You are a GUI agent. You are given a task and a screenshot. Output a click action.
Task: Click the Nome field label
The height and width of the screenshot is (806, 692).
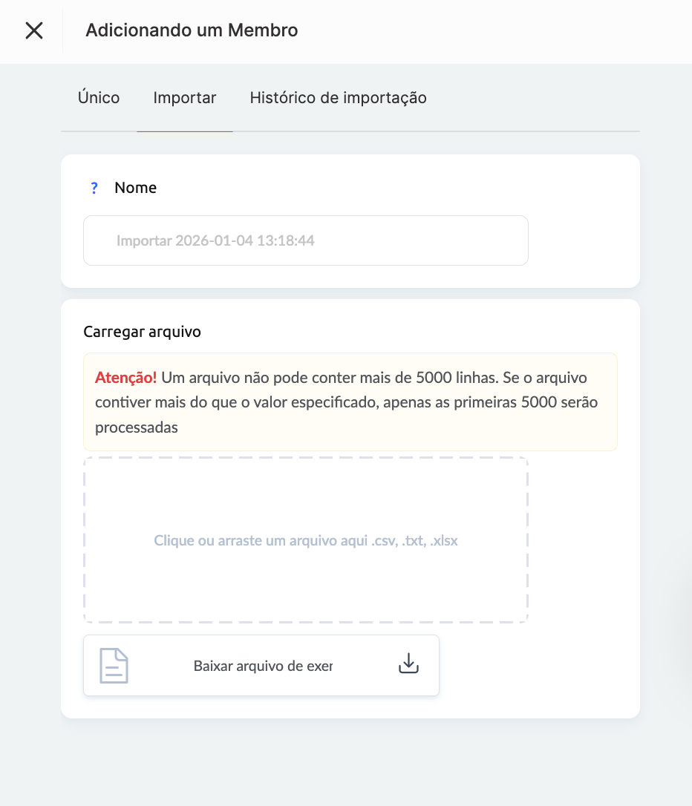coord(135,189)
